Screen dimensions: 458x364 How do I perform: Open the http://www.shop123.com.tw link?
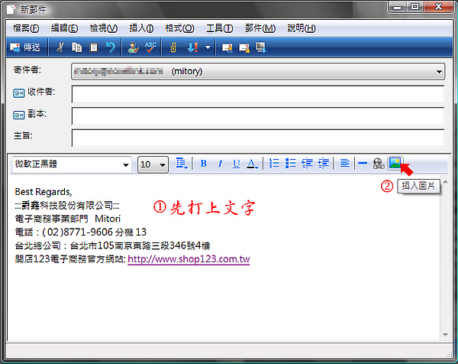click(x=189, y=259)
